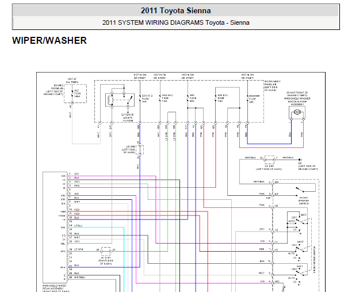Click the "GRY" wire label at switch pin +2
The height and width of the screenshot is (292, 348).
point(262,229)
